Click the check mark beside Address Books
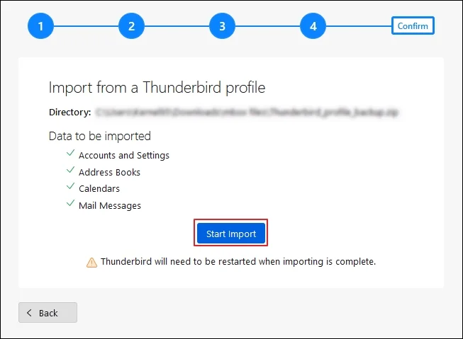The width and height of the screenshot is (463, 339). coord(71,170)
